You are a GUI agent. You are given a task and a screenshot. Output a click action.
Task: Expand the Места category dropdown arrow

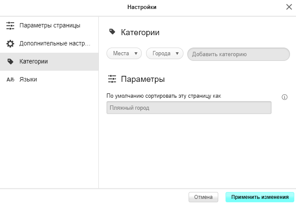coord(136,54)
